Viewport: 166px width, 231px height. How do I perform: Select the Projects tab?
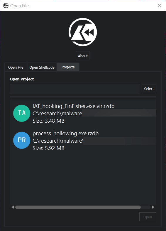[68, 67]
